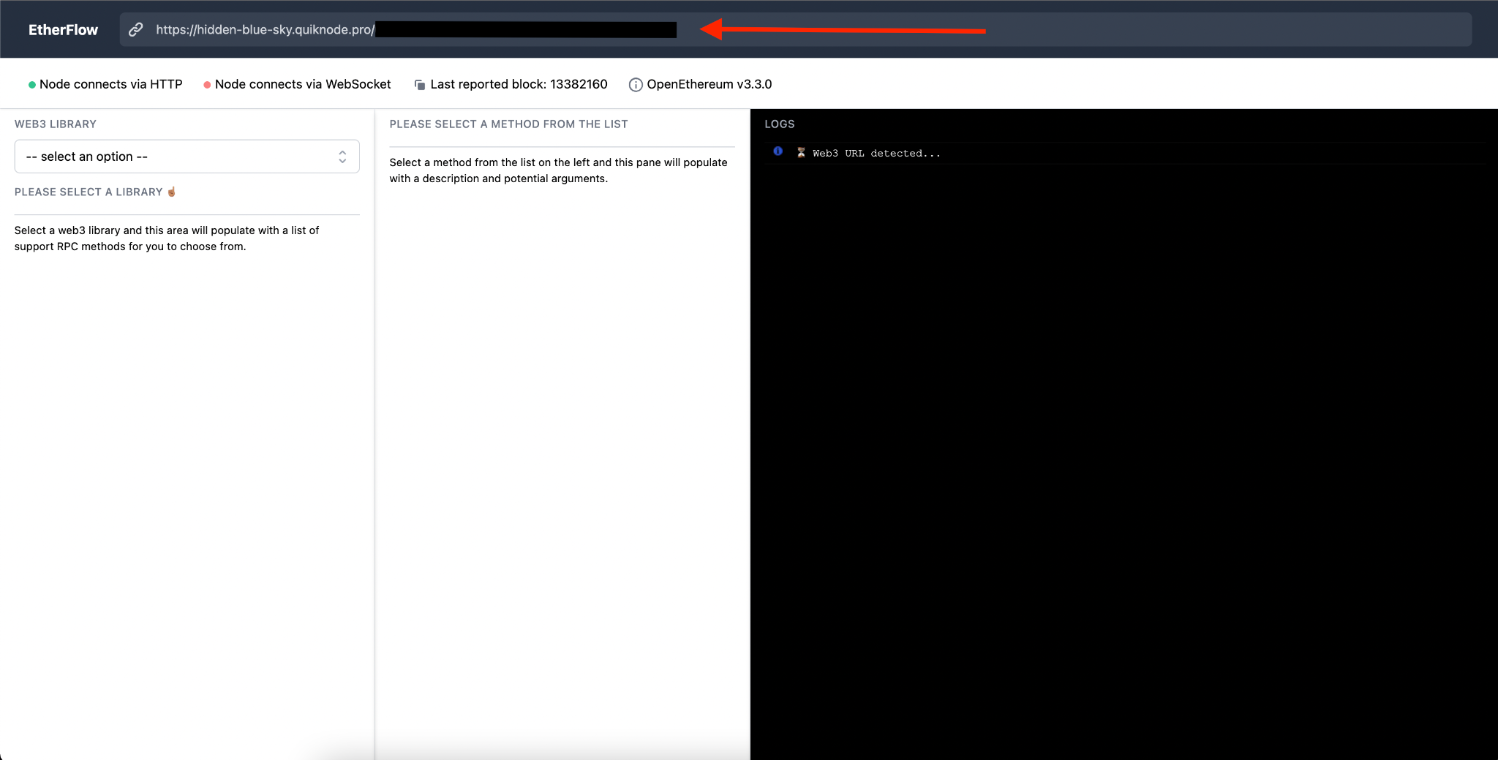Click 'OpenEthereum v3.3.0' version text

(x=710, y=84)
